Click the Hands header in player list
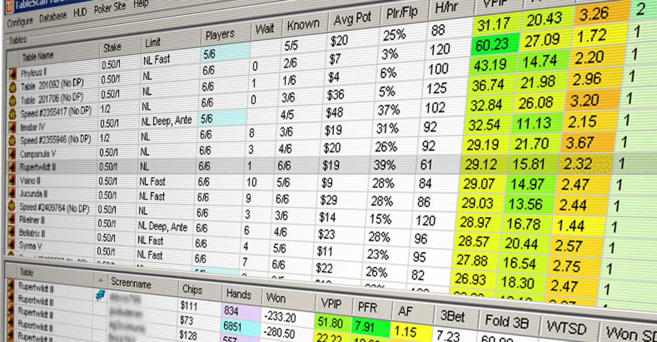 [x=242, y=293]
